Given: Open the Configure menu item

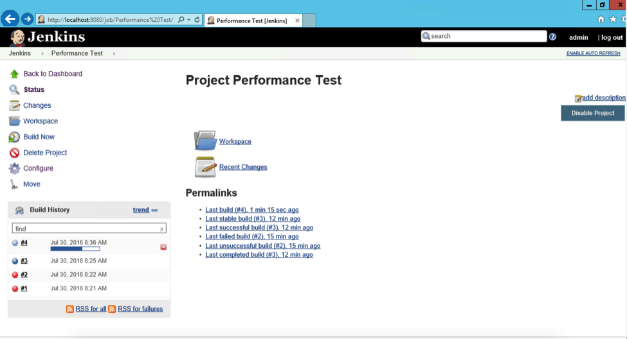Looking at the screenshot, I should (x=39, y=168).
